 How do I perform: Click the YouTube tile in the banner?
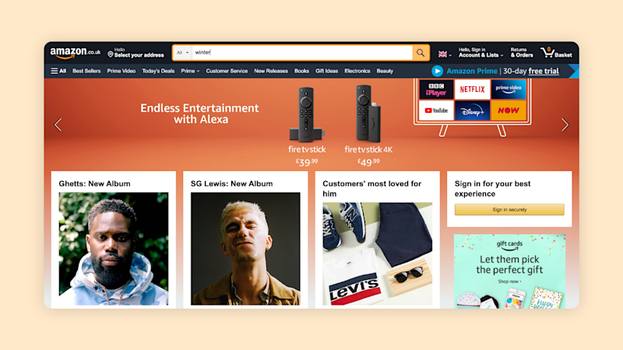(x=436, y=110)
